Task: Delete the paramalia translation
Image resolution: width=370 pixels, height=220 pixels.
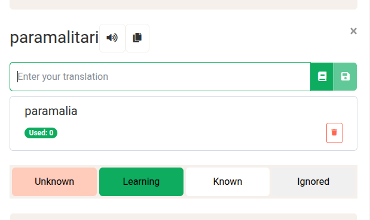Action: coord(334,133)
